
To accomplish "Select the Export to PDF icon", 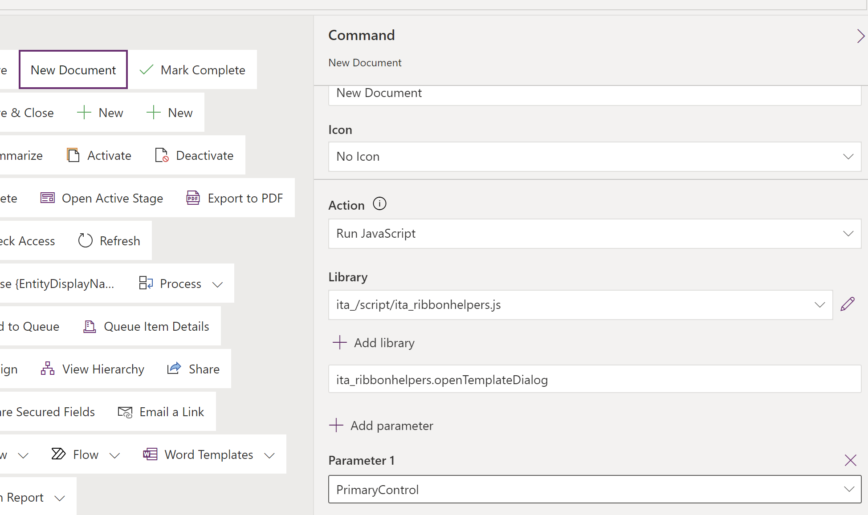I will point(193,198).
